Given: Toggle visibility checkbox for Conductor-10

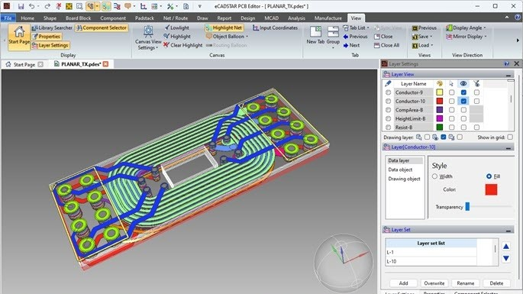Looking at the screenshot, I should 463,101.
